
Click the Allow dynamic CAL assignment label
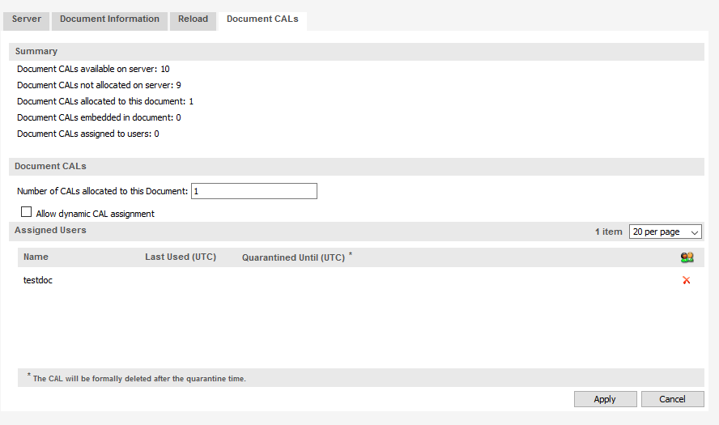click(x=96, y=214)
